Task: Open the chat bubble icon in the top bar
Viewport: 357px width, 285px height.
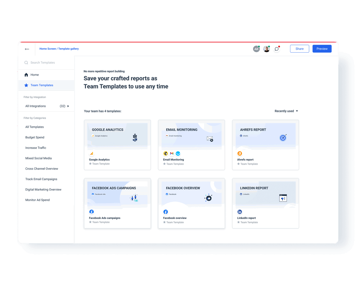Action: pyautogui.click(x=276, y=49)
